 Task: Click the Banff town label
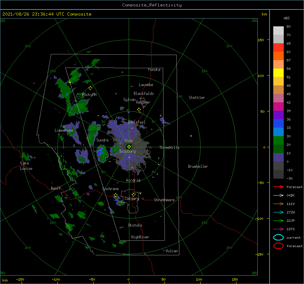56,188
